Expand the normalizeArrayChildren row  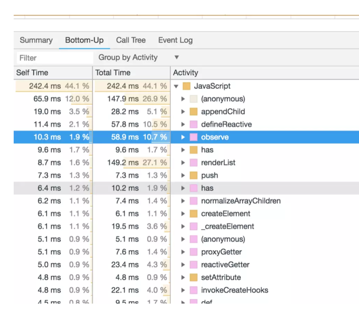[x=183, y=201]
